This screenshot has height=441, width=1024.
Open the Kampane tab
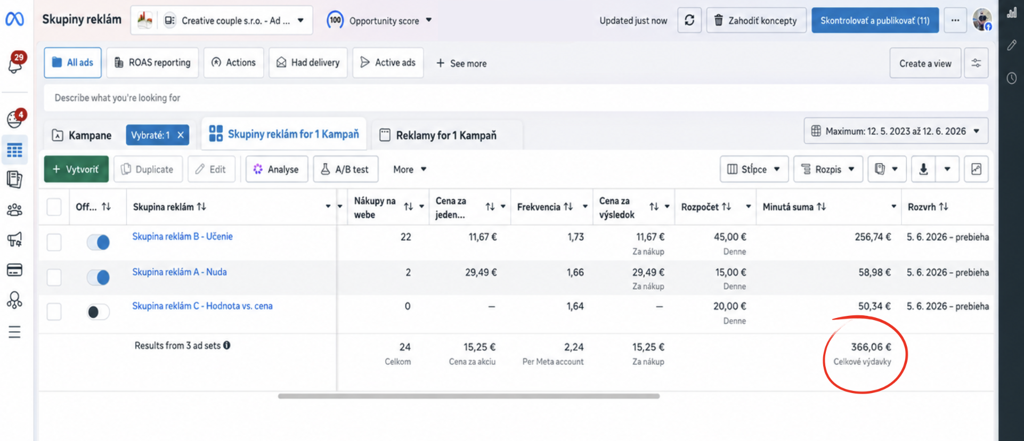tap(82, 135)
